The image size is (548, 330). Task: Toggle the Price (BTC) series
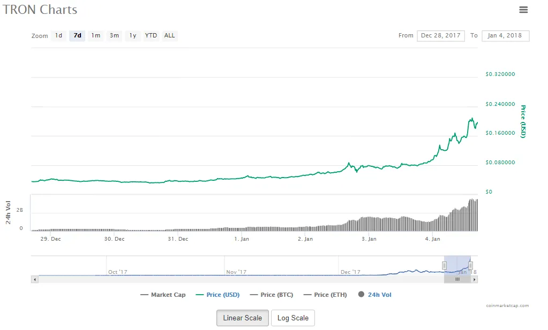(272, 295)
